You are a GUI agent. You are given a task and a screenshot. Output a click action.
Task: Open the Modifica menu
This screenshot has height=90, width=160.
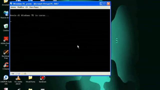pos(20,7)
